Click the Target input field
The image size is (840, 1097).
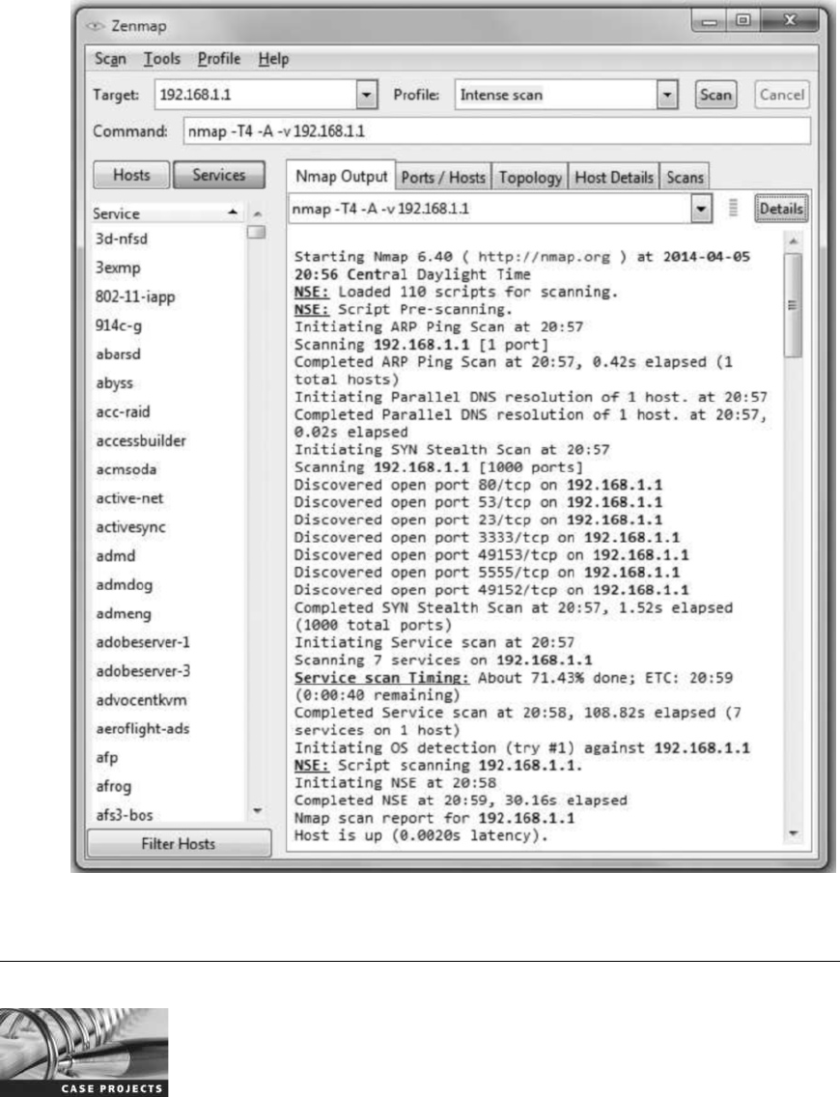256,95
